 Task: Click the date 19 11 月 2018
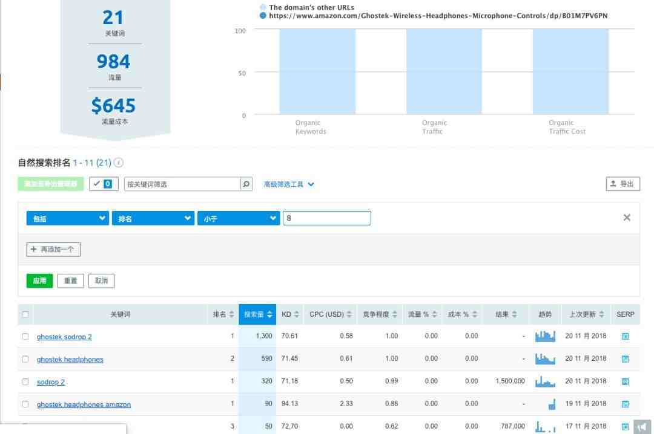coord(586,404)
